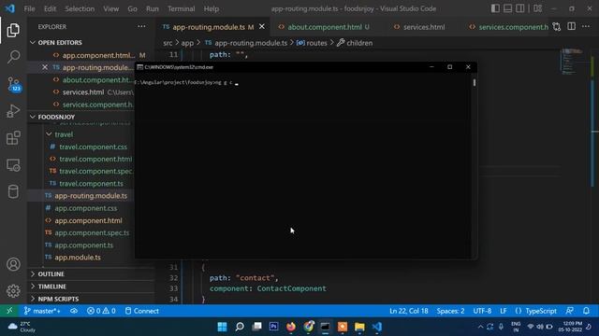599x336 pixels.
Task: Collapse the travel folder
Action: point(64,134)
